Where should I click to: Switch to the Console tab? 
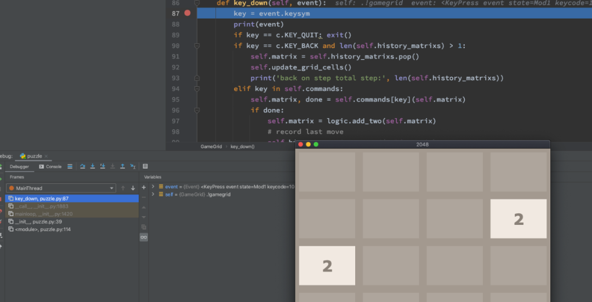click(x=50, y=167)
